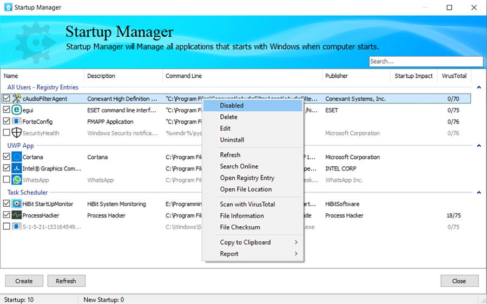Select Delete from the context menu
Image resolution: width=487 pixels, height=304 pixels.
point(253,117)
